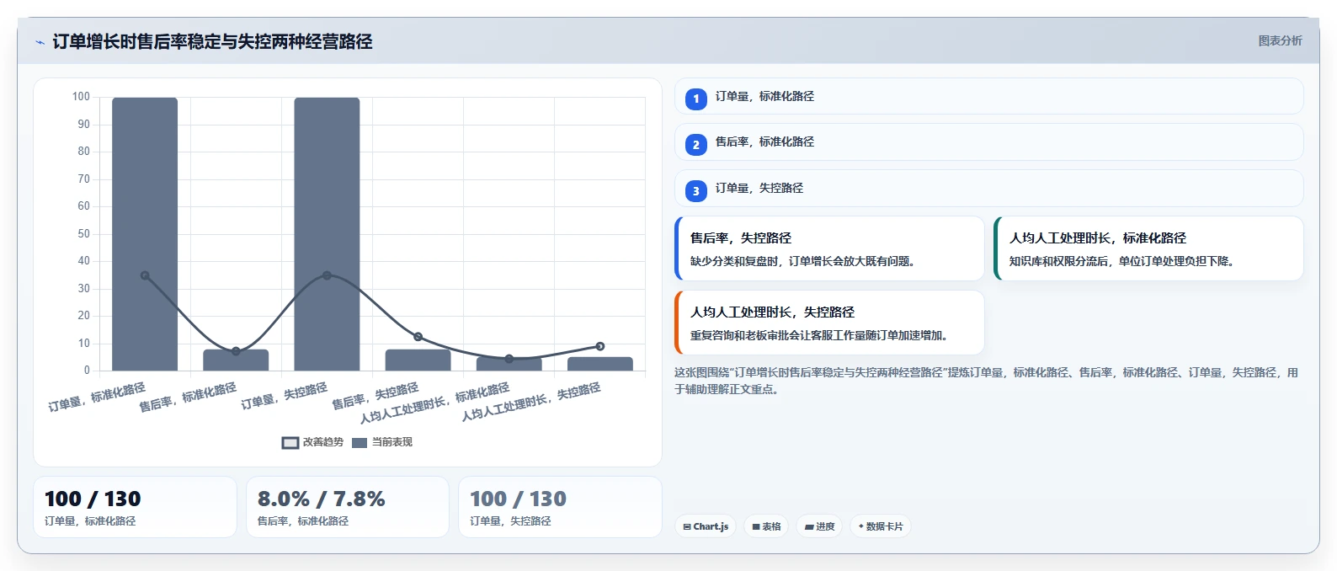Click the description 缺少分类和复盘时 text

click(x=802, y=261)
